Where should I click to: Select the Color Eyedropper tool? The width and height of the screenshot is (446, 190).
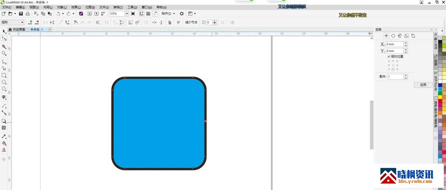(4, 136)
